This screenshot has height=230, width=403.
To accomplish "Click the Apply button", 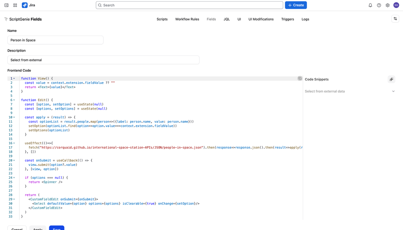I will click(x=38, y=228).
